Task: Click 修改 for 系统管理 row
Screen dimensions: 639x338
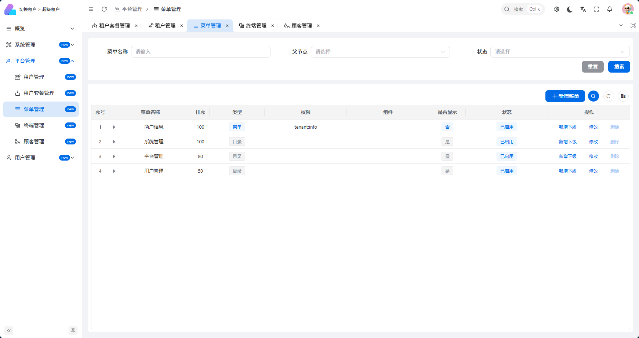Action: (x=593, y=142)
